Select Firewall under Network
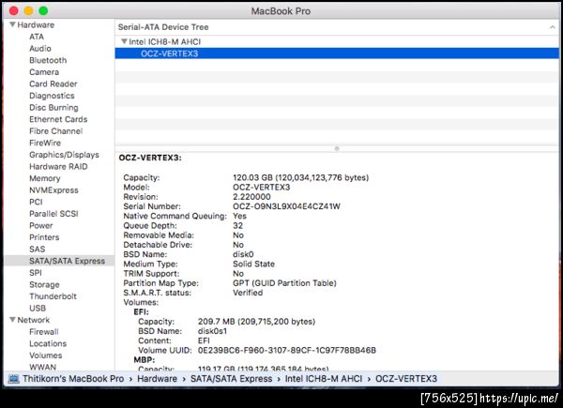Image resolution: width=563 pixels, height=408 pixels. 44,332
